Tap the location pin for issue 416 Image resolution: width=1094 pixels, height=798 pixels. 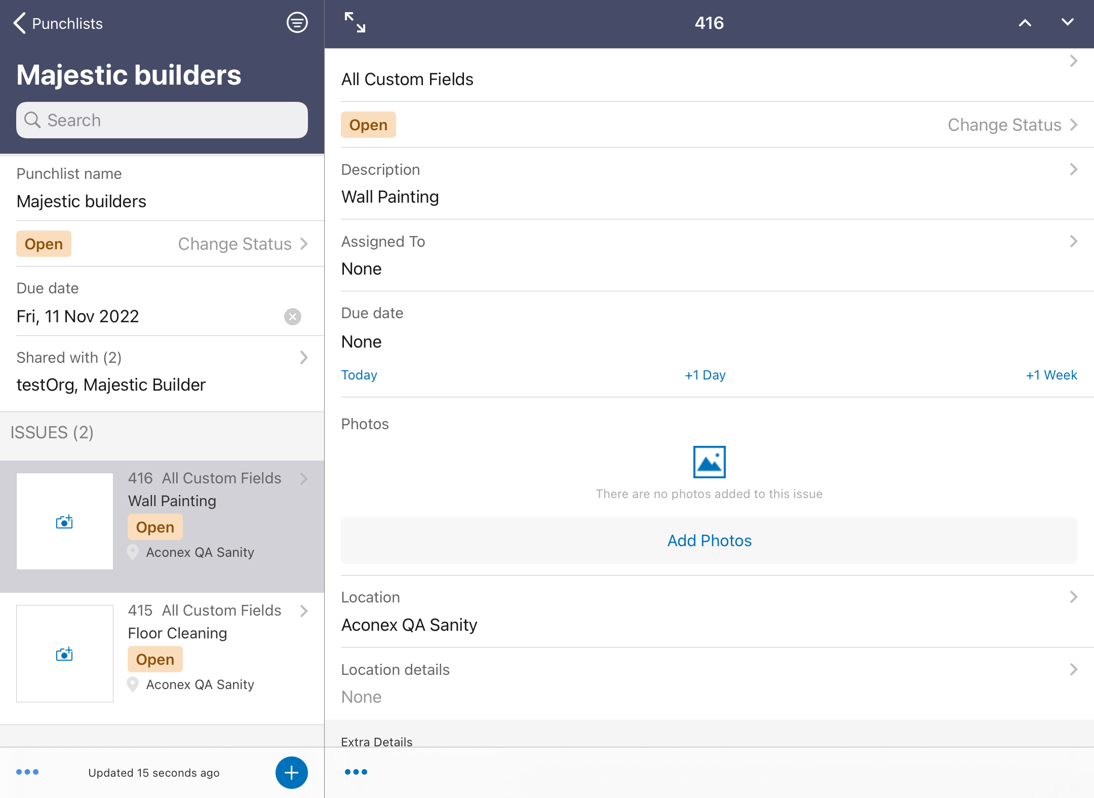(133, 552)
